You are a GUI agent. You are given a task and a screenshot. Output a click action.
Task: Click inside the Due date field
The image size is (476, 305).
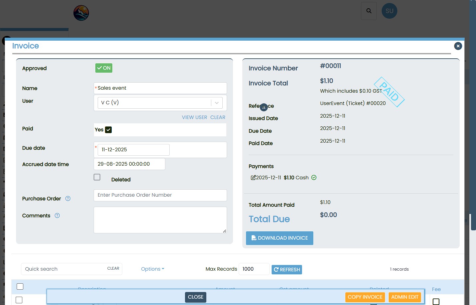tap(133, 150)
